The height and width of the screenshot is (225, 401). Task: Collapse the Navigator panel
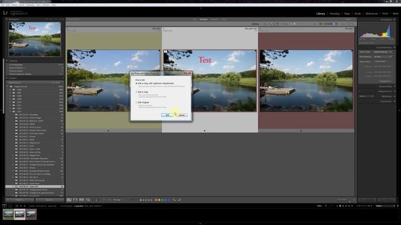7,19
